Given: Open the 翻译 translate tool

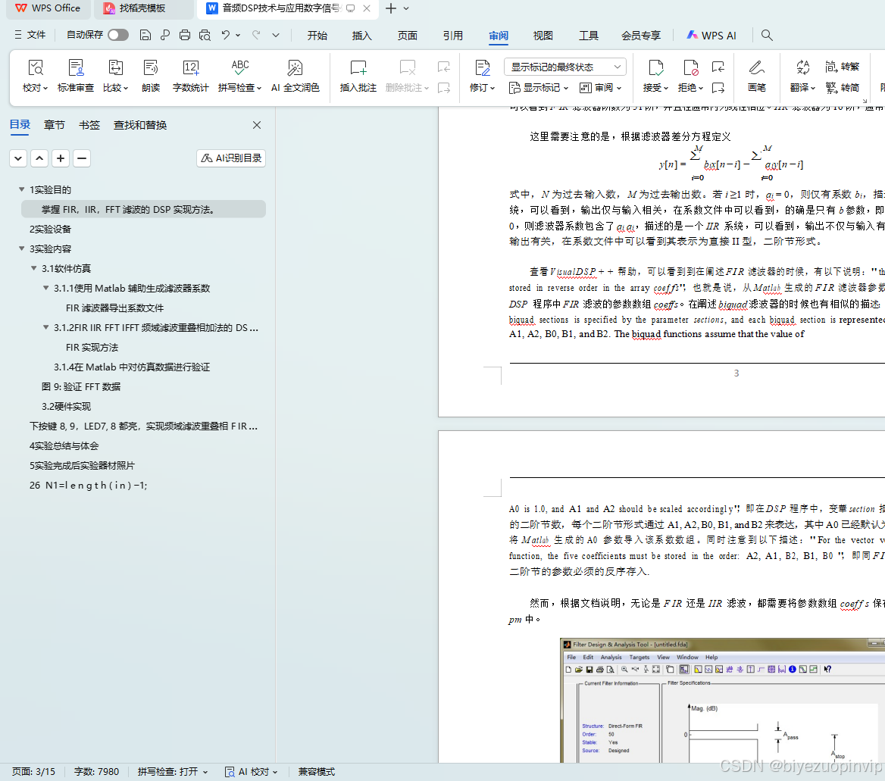Looking at the screenshot, I should 802,76.
